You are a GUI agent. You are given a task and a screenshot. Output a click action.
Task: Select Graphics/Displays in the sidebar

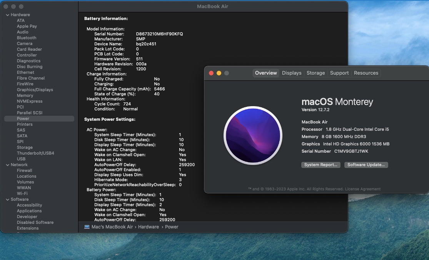35,90
